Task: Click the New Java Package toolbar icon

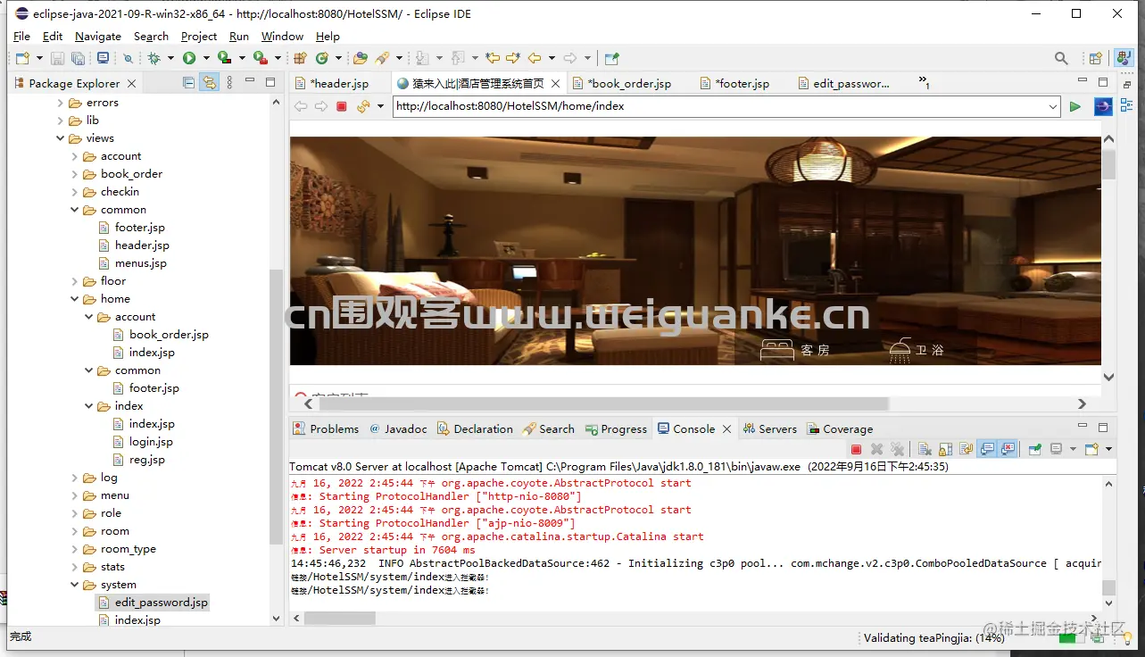Action: pos(300,58)
